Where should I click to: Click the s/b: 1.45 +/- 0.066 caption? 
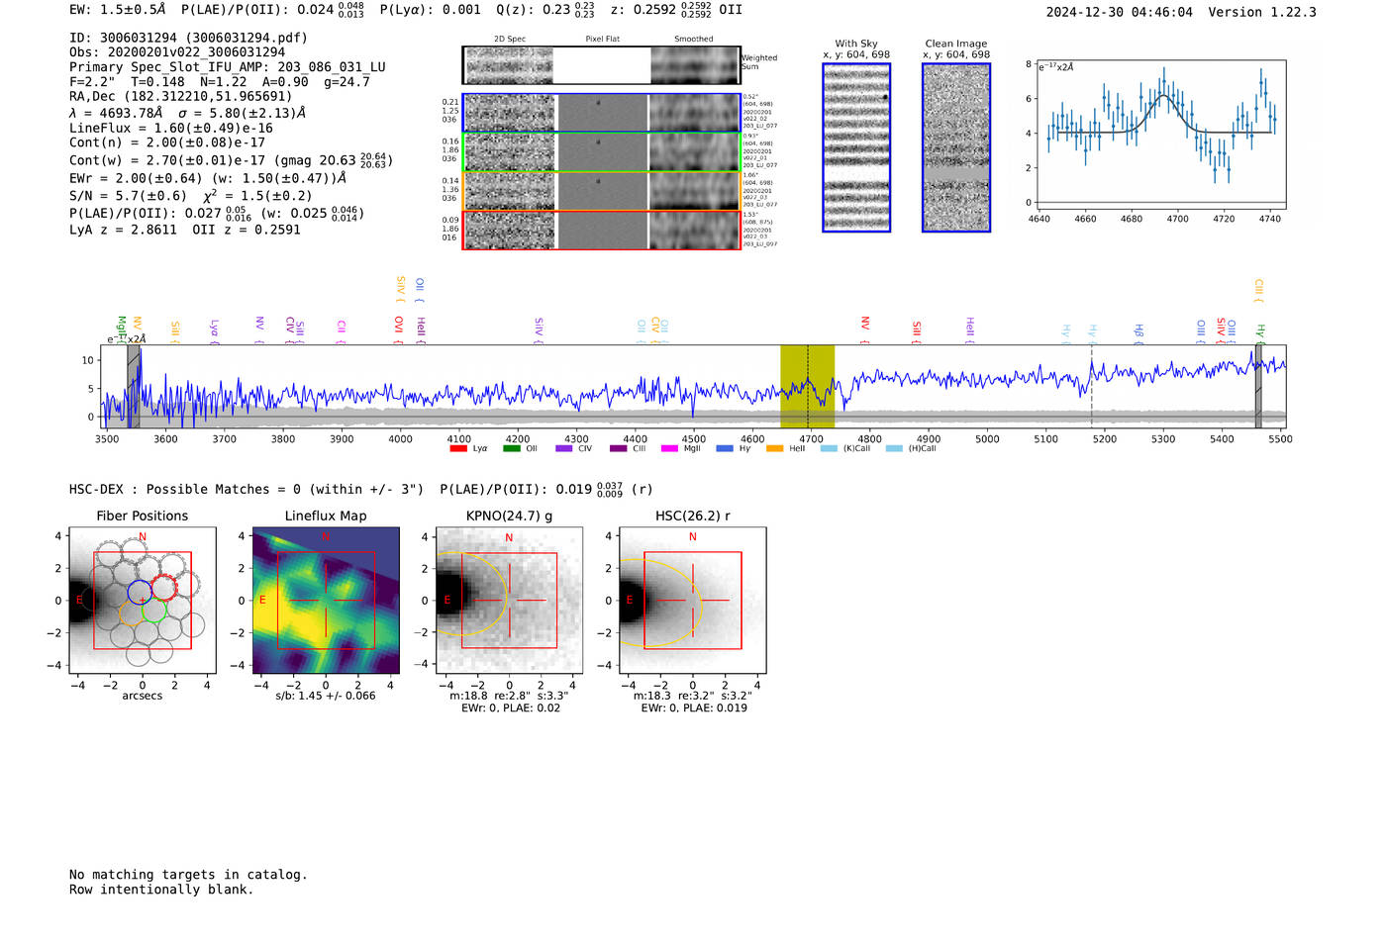(x=326, y=696)
